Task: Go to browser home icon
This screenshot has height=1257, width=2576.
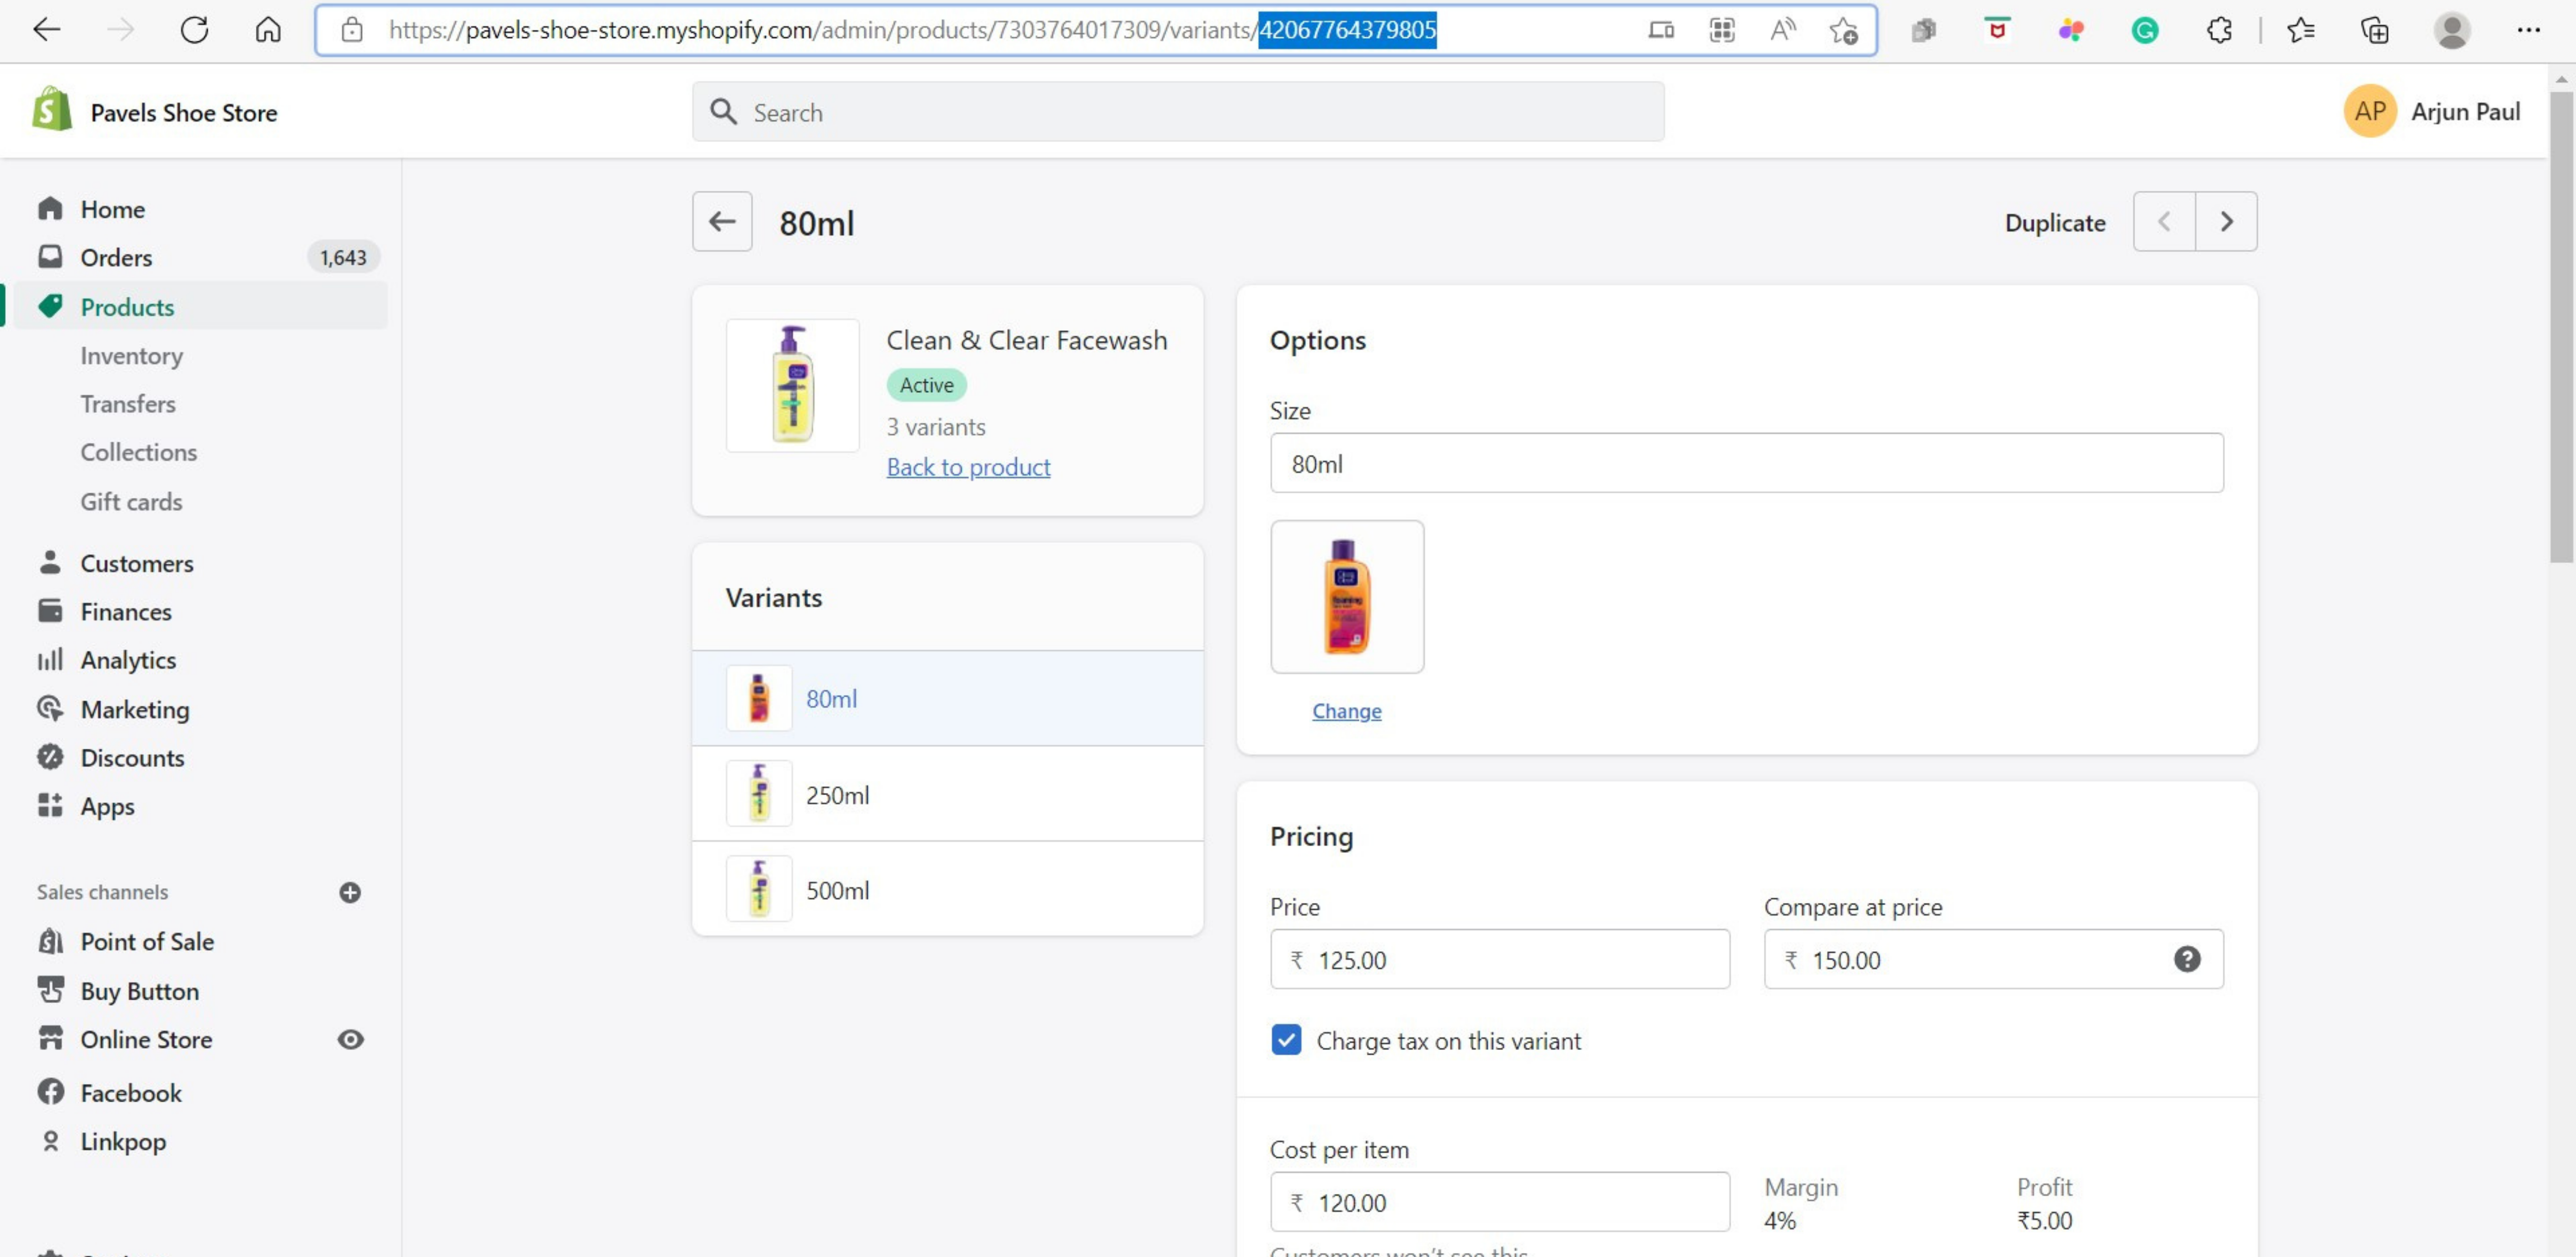Action: [268, 30]
